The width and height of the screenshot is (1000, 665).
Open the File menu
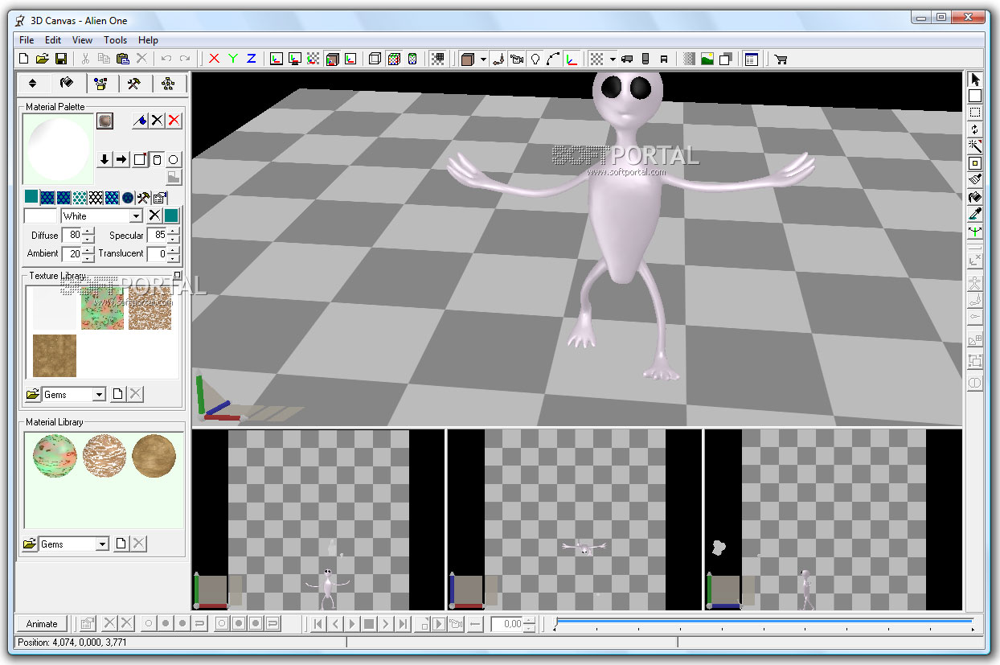[27, 39]
